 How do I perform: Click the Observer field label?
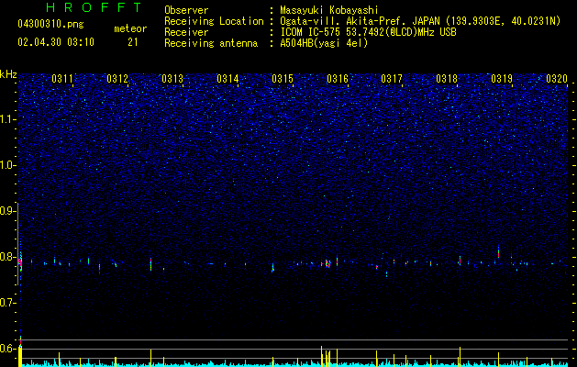click(186, 10)
